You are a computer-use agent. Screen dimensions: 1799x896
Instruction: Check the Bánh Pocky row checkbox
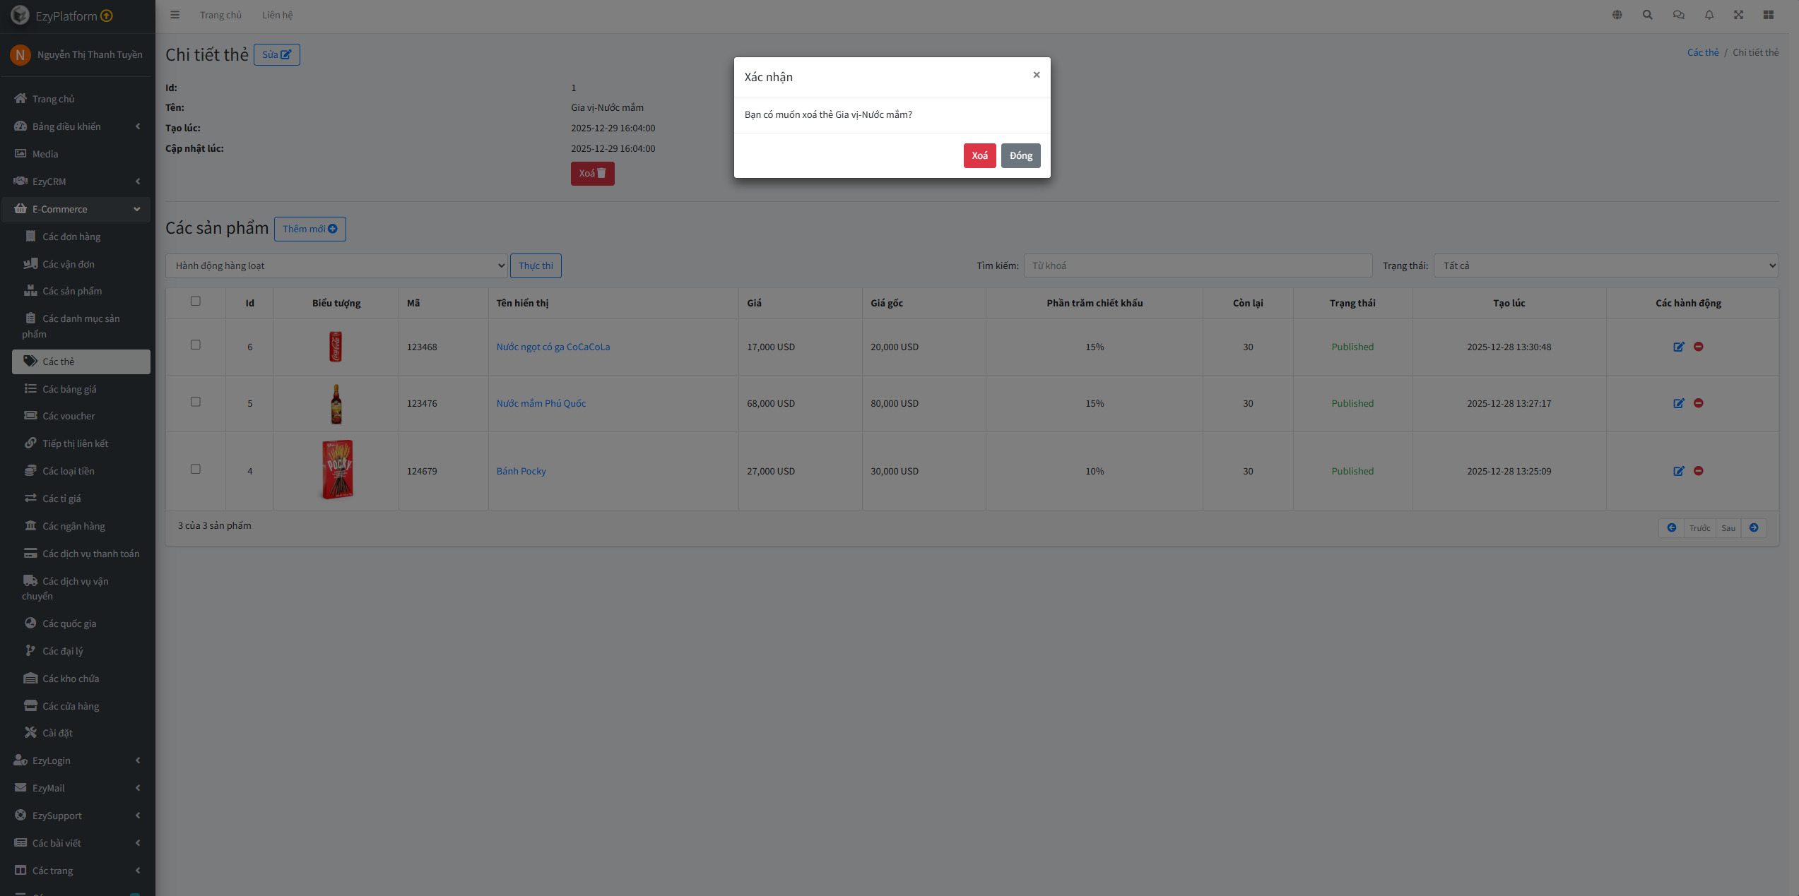[196, 470]
